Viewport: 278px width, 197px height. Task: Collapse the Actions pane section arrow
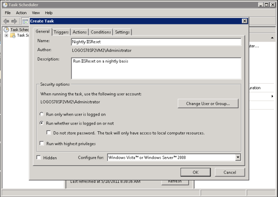(x=272, y=38)
